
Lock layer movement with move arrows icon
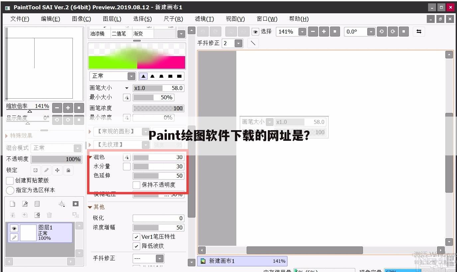click(57, 170)
